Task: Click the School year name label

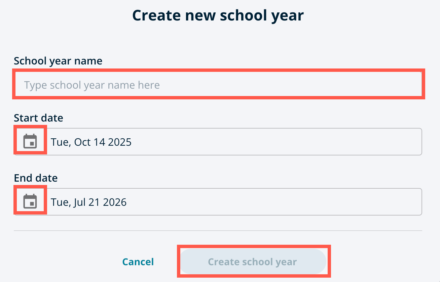Action: [58, 61]
